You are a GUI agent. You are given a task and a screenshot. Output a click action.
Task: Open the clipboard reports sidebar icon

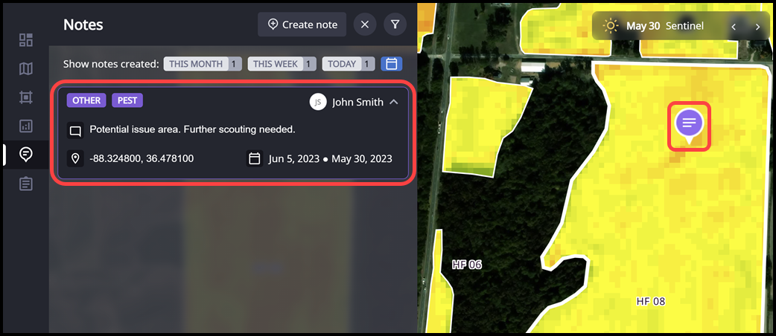tap(26, 184)
